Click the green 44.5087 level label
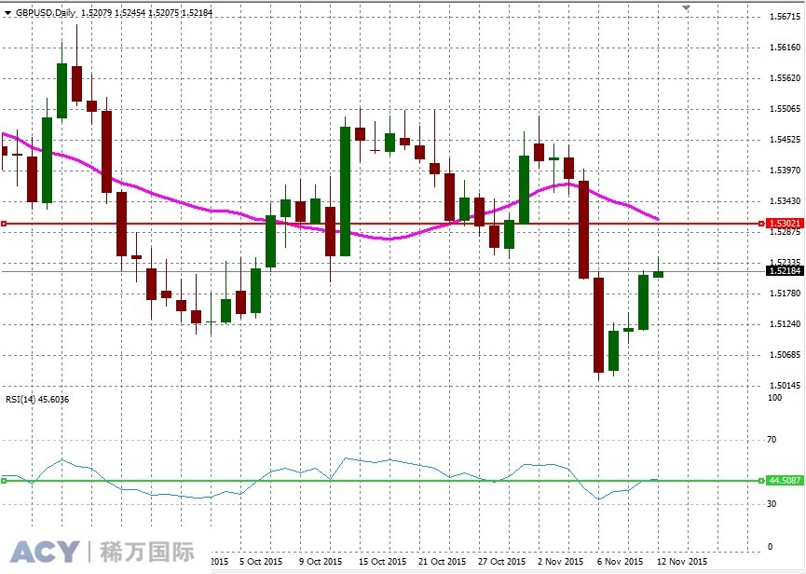The image size is (806, 574). pyautogui.click(x=785, y=481)
